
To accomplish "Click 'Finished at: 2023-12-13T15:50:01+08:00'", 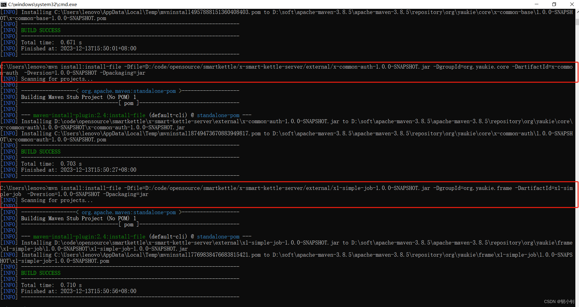I will [79, 49].
